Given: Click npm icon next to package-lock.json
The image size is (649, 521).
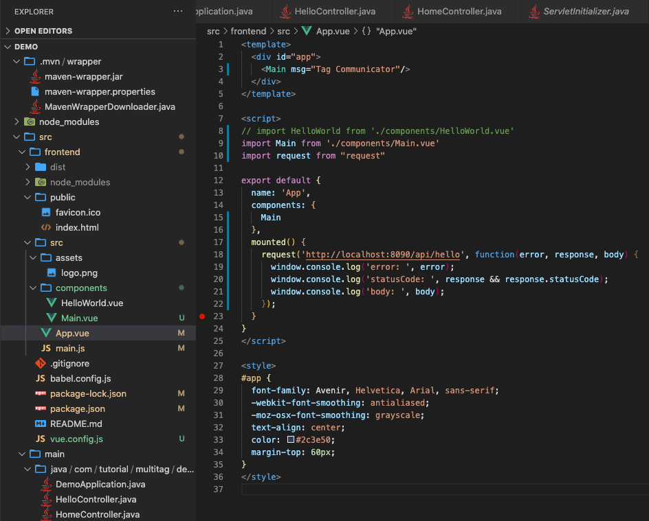Looking at the screenshot, I should 41,393.
